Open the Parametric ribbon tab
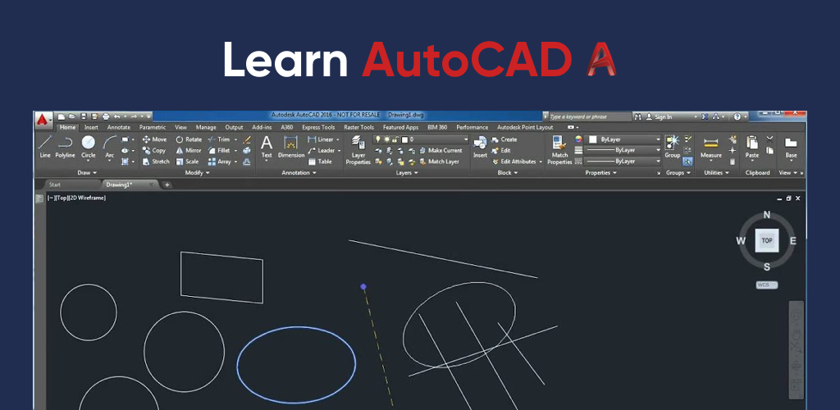The image size is (840, 410). (x=153, y=127)
